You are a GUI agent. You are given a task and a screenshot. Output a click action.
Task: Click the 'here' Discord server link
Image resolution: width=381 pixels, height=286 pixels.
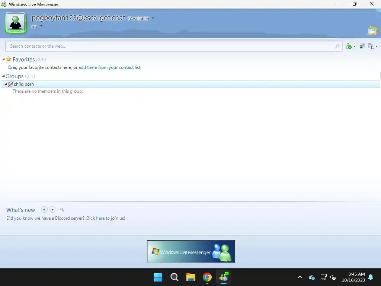point(100,218)
